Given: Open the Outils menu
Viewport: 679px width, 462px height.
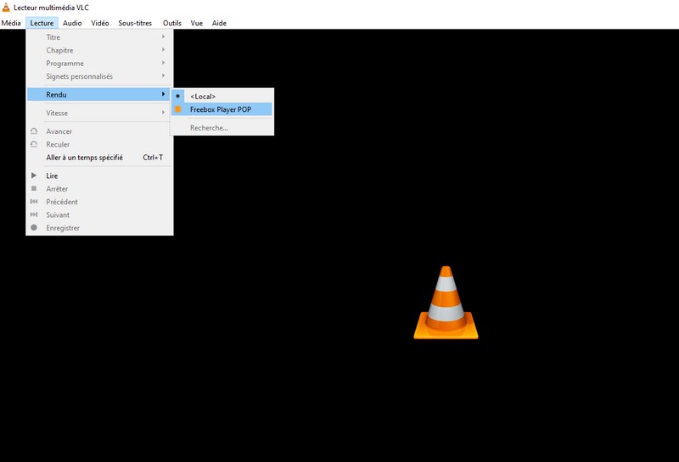Looking at the screenshot, I should (172, 23).
